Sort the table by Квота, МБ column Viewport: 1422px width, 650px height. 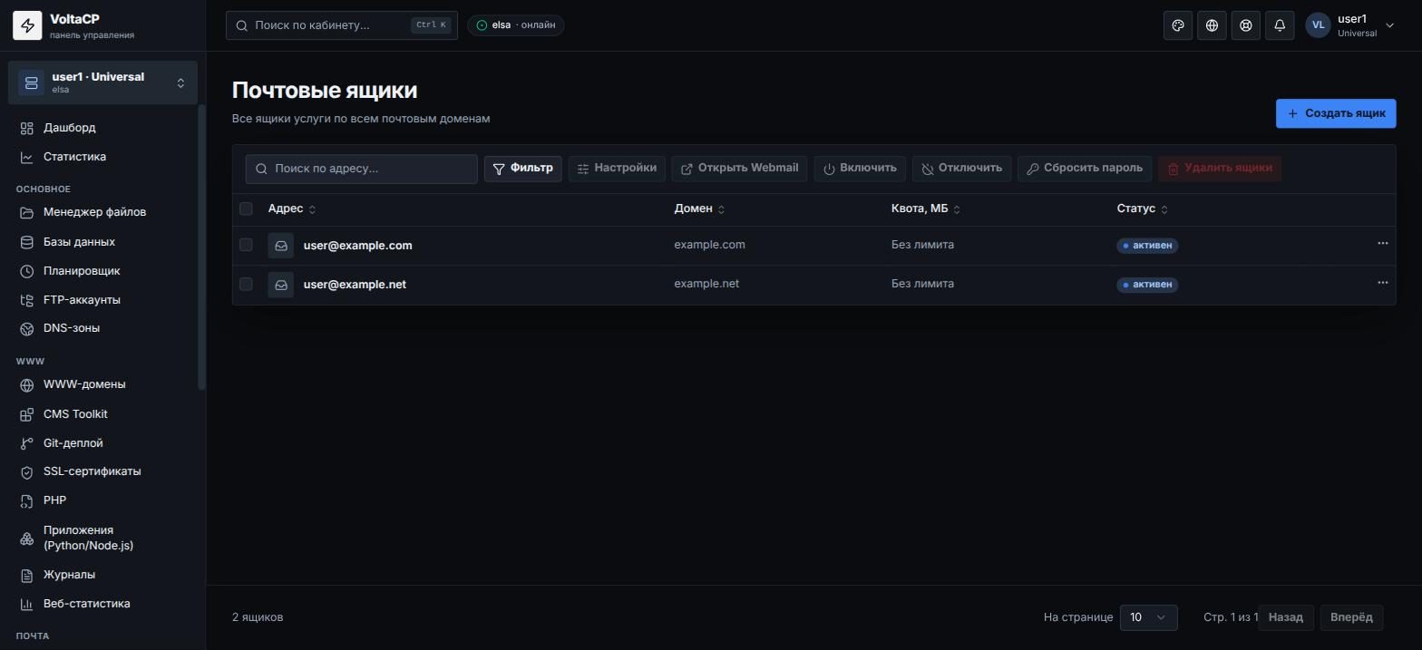(926, 209)
